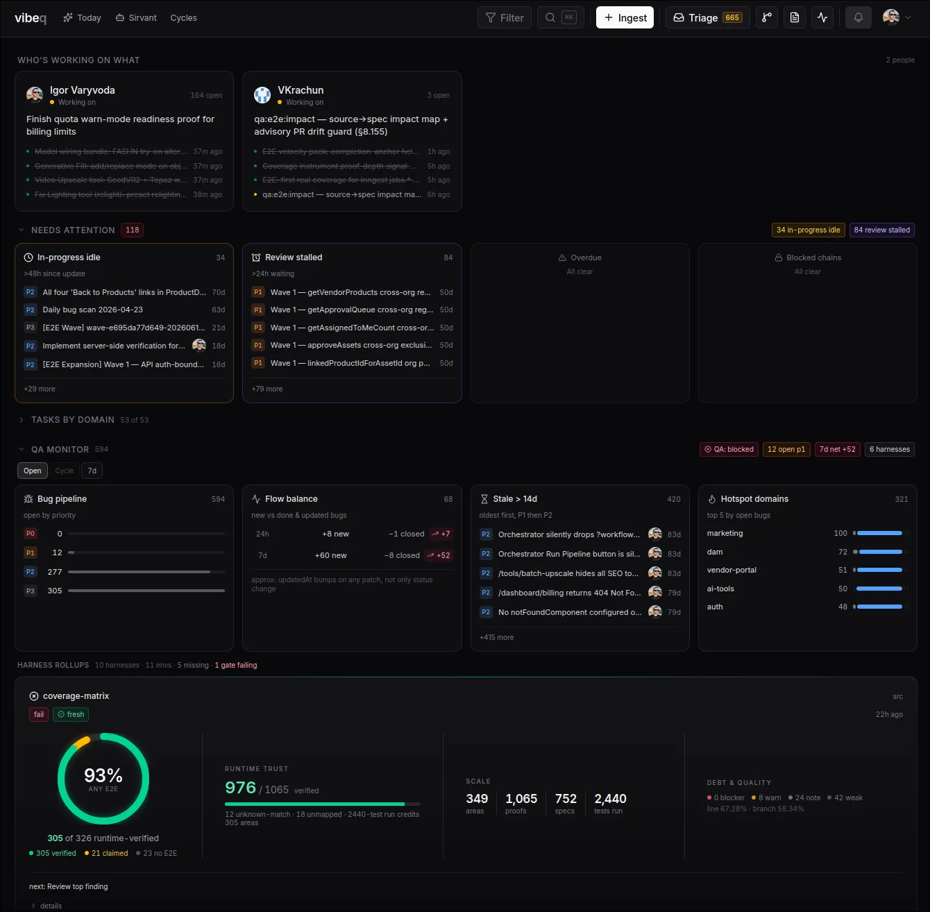Viewport: 930px width, 912px height.
Task: Click the Stale > 14d hourglass icon
Action: [x=484, y=499]
